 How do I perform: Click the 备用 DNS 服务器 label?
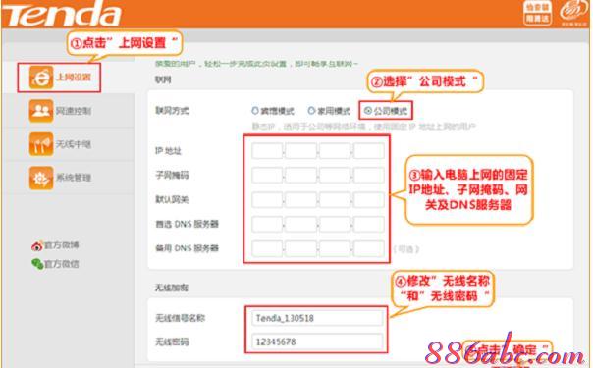pos(187,248)
